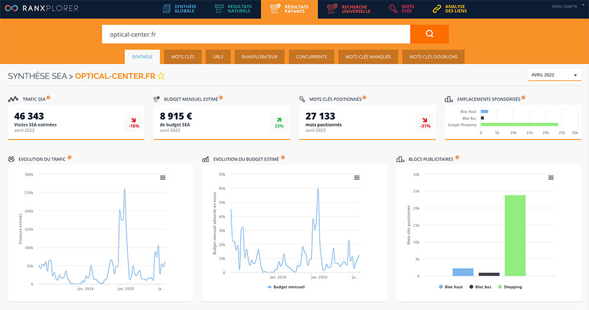Select the Synthèse sub-tab

143,57
